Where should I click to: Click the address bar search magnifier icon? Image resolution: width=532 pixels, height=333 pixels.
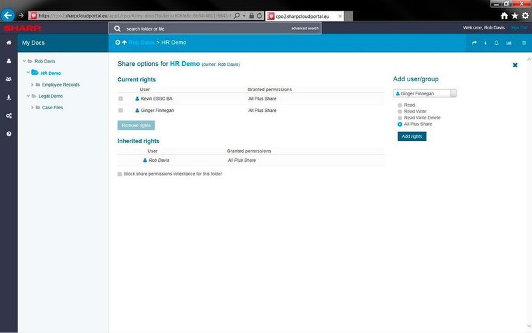click(237, 15)
